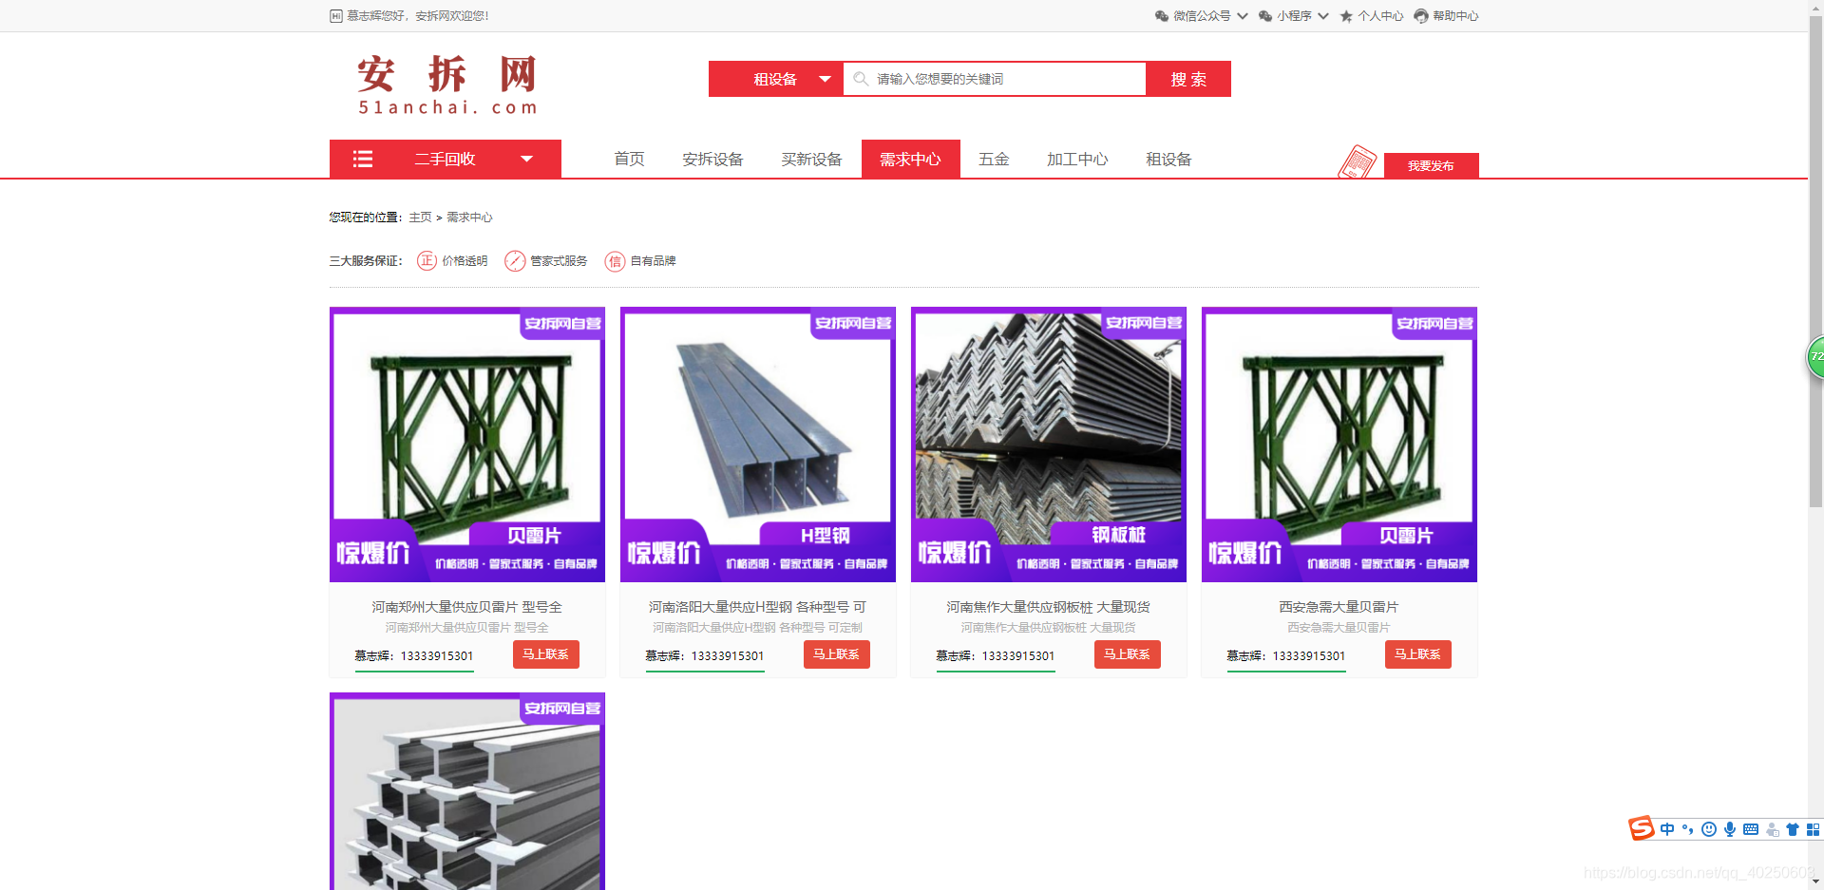Click the headset icon for 帮助中心
This screenshot has height=890, width=1824.
[1421, 16]
